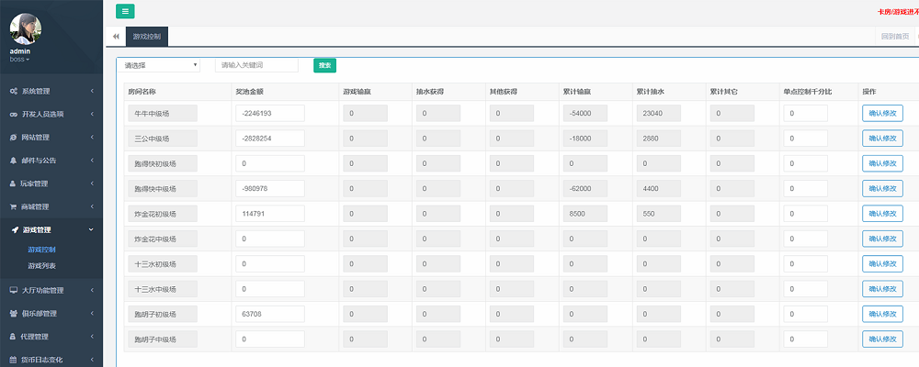Click the briefcase icon beside 代理管理
919x367 pixels.
[13, 337]
